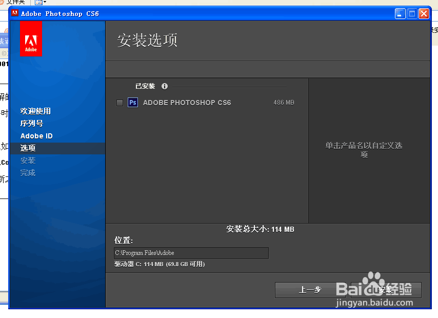This screenshot has height=318, width=438.
Task: Select 序列号 step in sidebar
Action: point(32,124)
